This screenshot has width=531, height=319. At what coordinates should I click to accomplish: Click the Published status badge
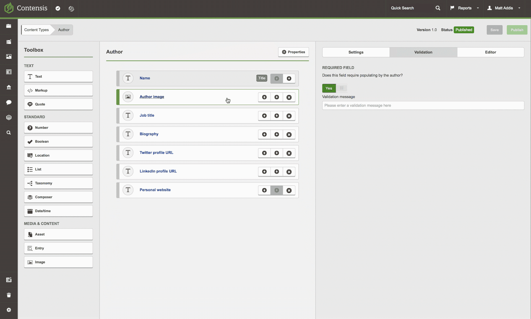[464, 30]
